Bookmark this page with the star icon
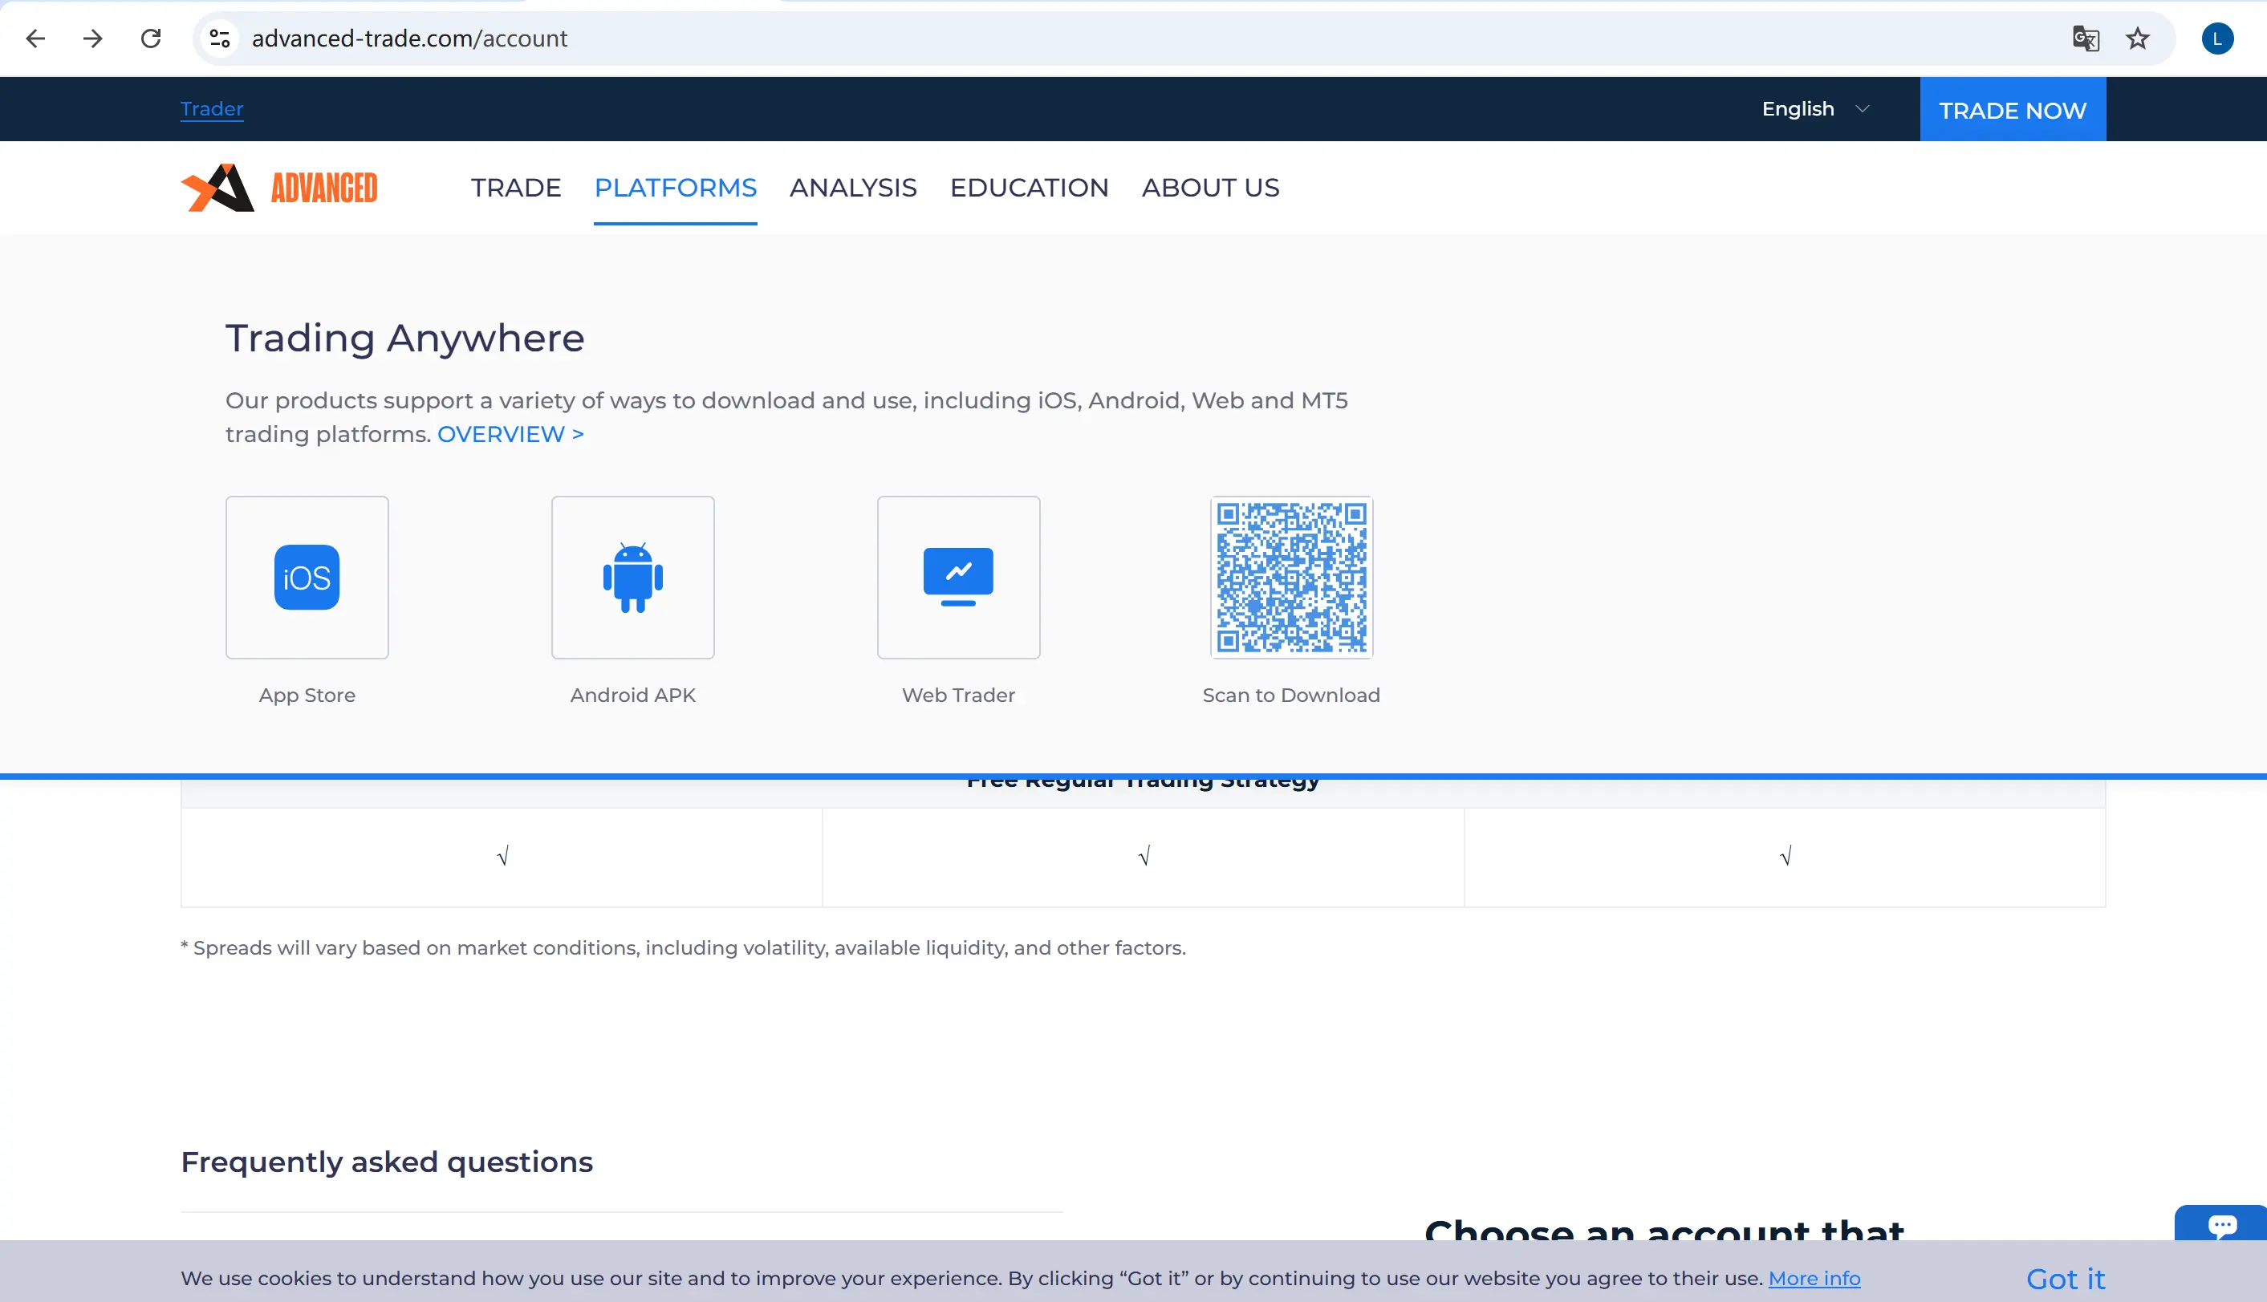The height and width of the screenshot is (1302, 2267). 2137,39
